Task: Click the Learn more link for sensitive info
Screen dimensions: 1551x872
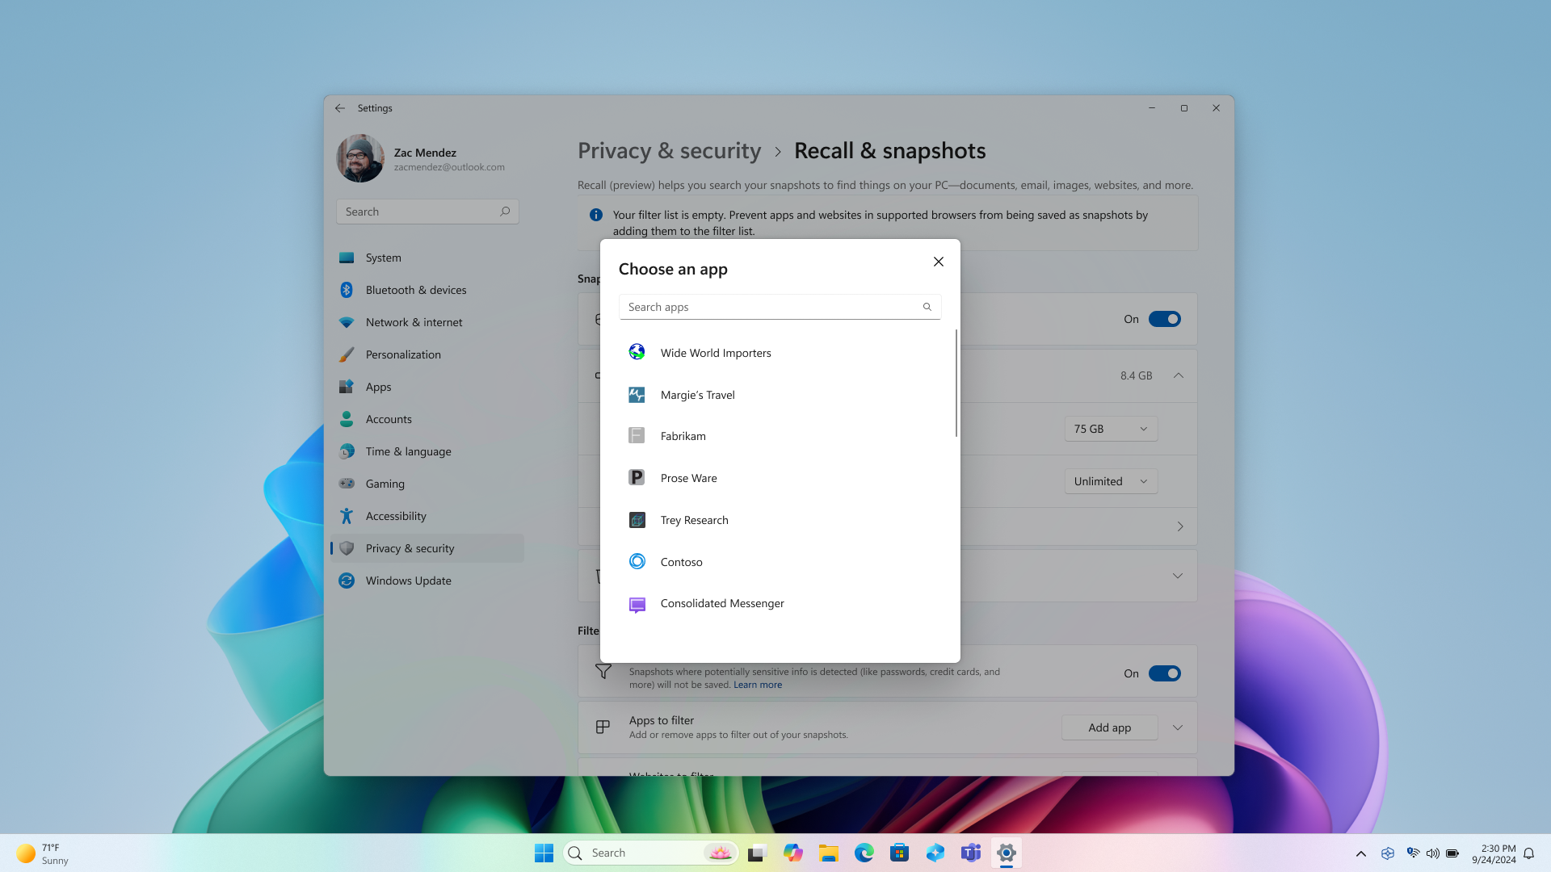Action: [758, 685]
